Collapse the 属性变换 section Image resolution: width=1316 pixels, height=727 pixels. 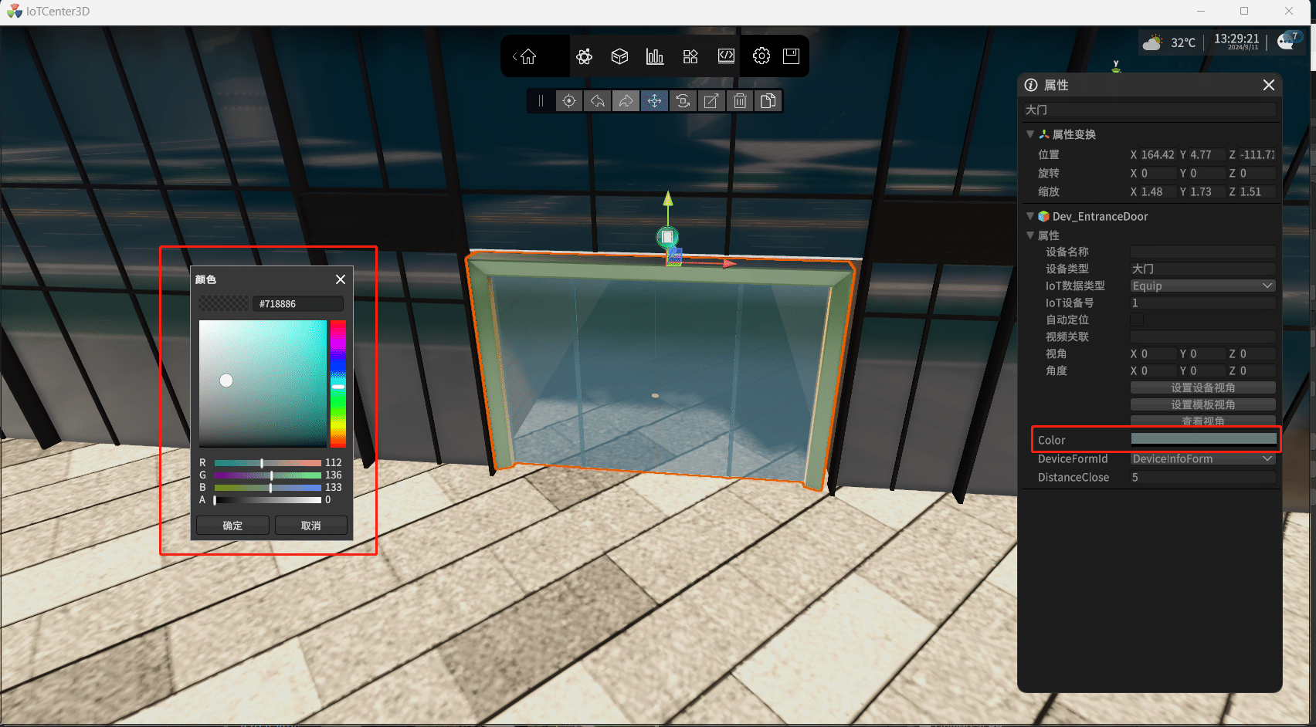(1029, 134)
